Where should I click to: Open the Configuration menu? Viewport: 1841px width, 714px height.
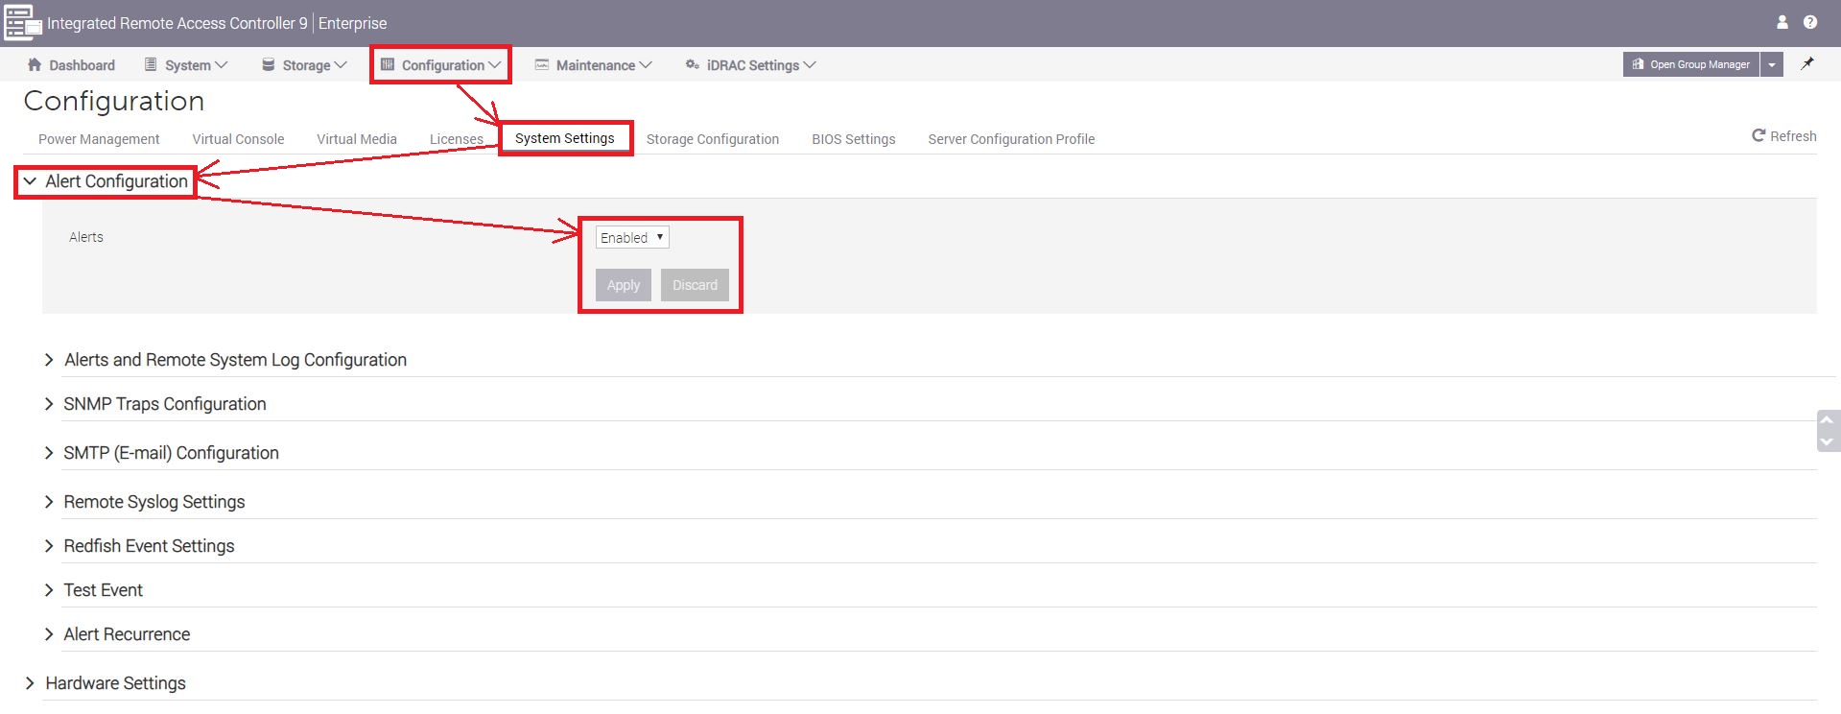(441, 65)
